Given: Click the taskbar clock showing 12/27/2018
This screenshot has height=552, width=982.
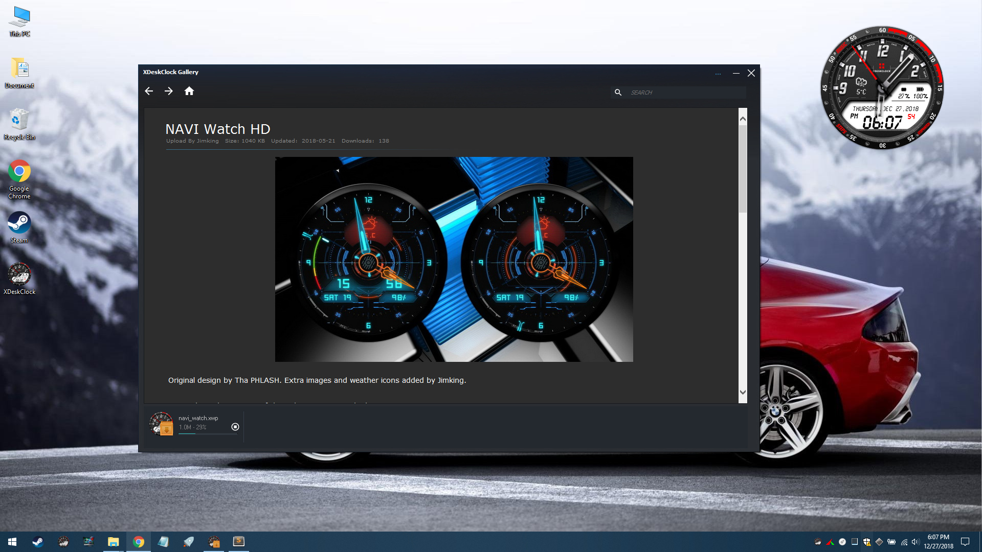Looking at the screenshot, I should coord(939,542).
